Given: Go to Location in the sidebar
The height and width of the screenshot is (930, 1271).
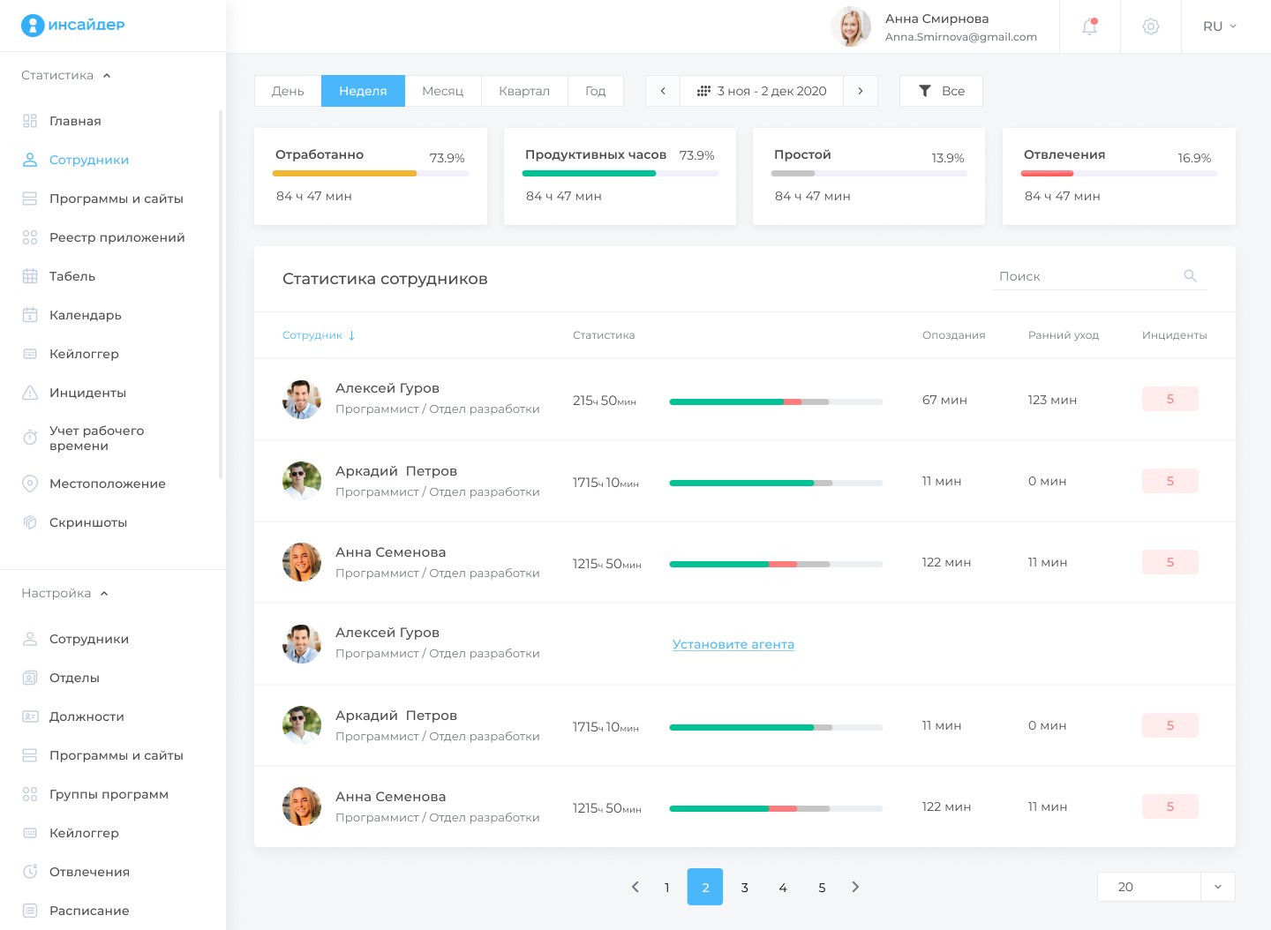Looking at the screenshot, I should point(107,484).
